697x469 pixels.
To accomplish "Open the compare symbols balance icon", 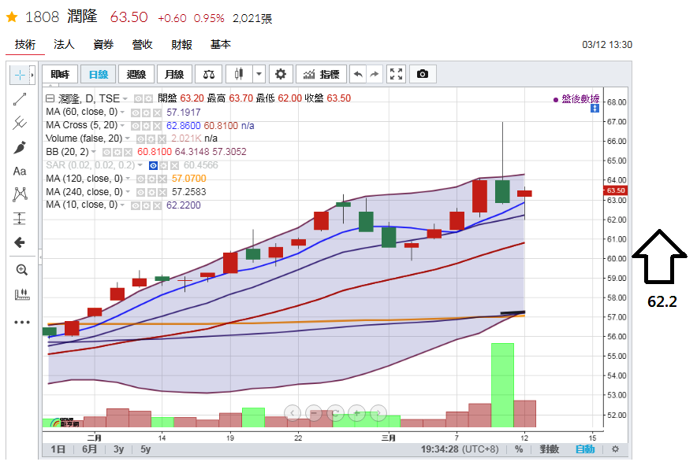I will [209, 74].
